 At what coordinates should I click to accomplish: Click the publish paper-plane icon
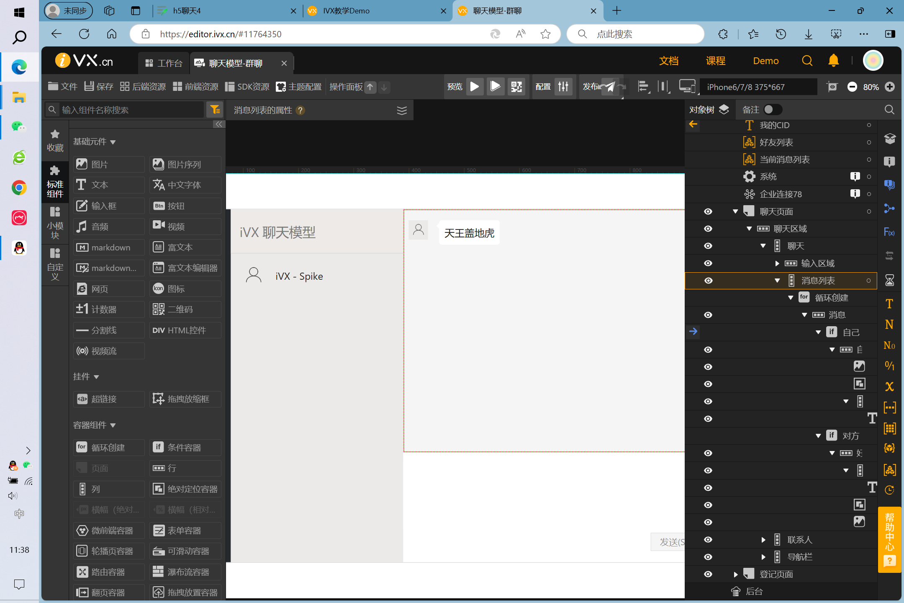point(610,87)
